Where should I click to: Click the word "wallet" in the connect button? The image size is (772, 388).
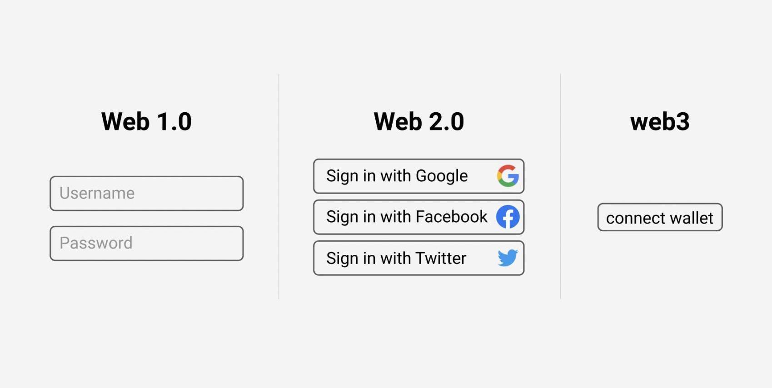click(x=691, y=218)
